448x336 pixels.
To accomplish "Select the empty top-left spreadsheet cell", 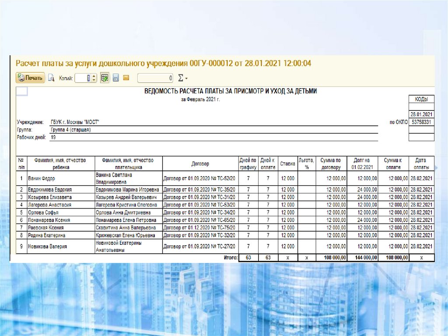I will coord(22,91).
